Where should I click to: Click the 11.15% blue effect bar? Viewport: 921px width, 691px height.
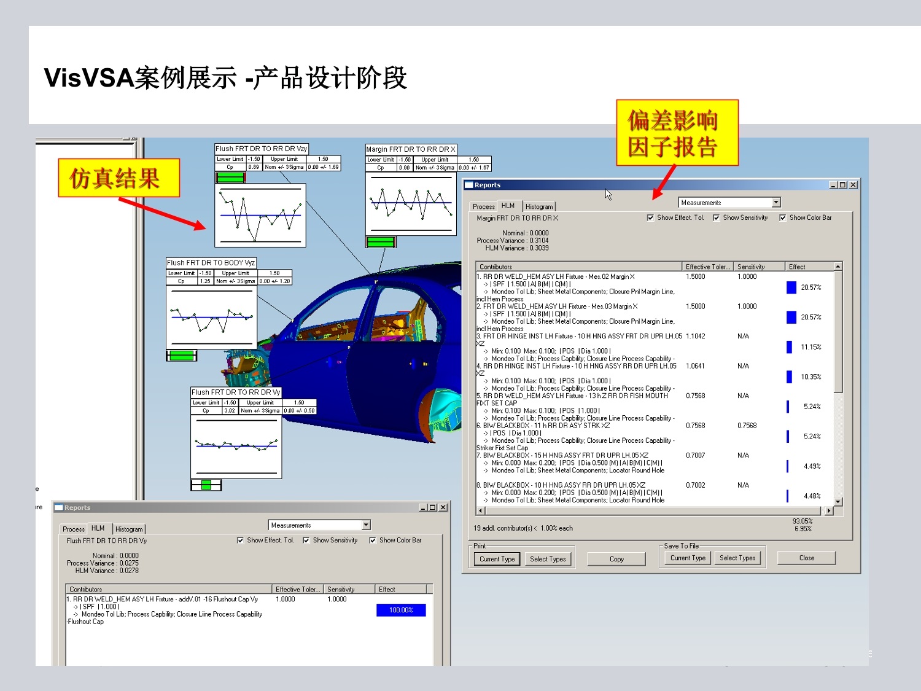click(x=789, y=347)
